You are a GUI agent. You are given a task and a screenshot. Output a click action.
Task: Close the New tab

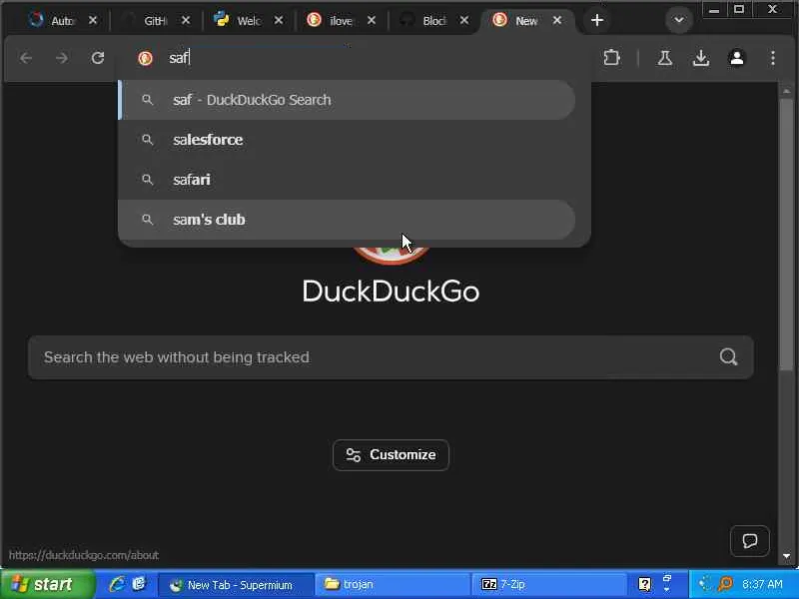coord(557,20)
